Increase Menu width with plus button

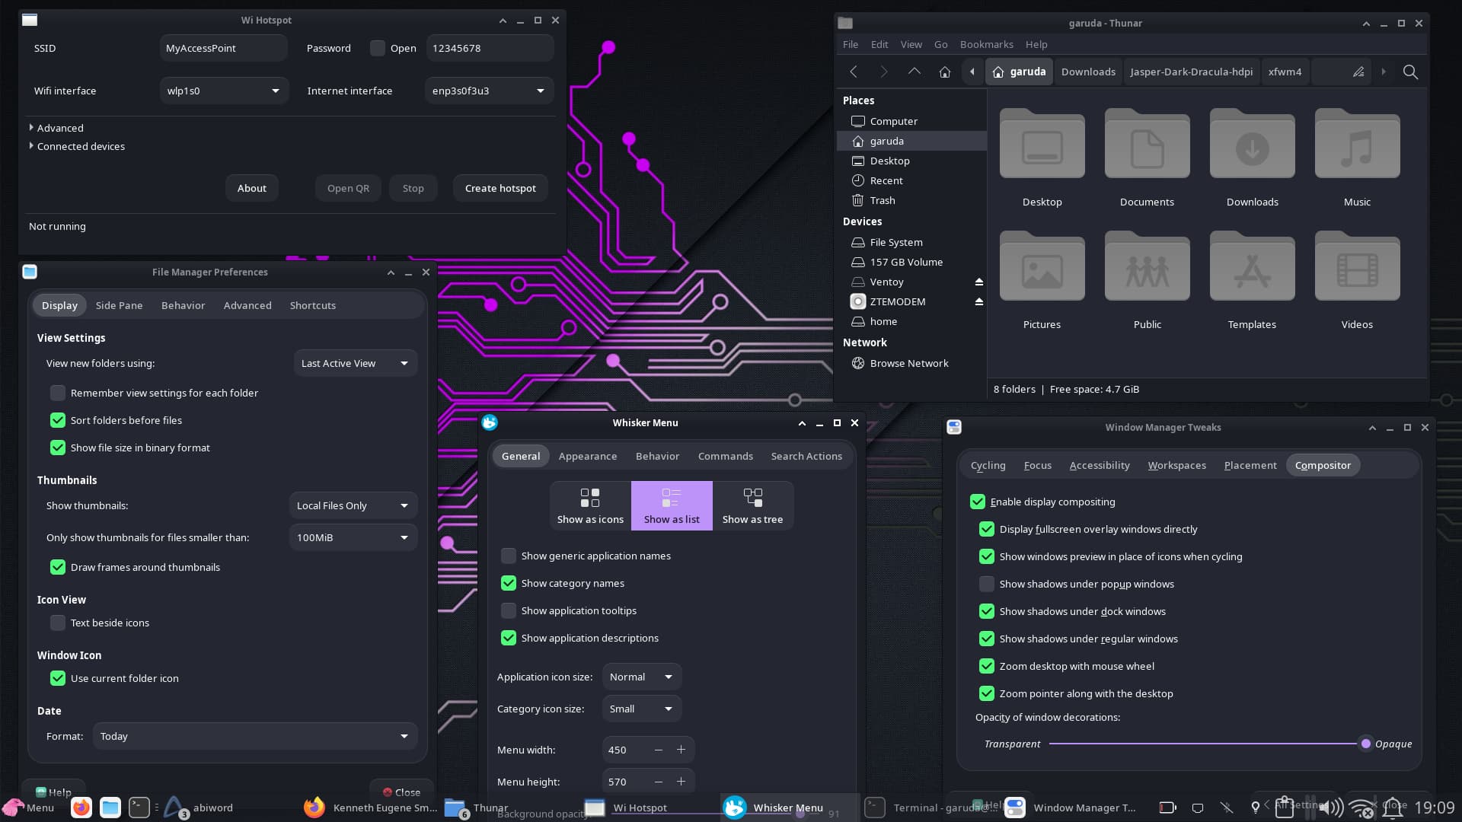[682, 750]
